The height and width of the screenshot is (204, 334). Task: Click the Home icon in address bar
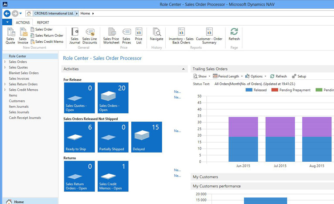pyautogui.click(x=29, y=14)
